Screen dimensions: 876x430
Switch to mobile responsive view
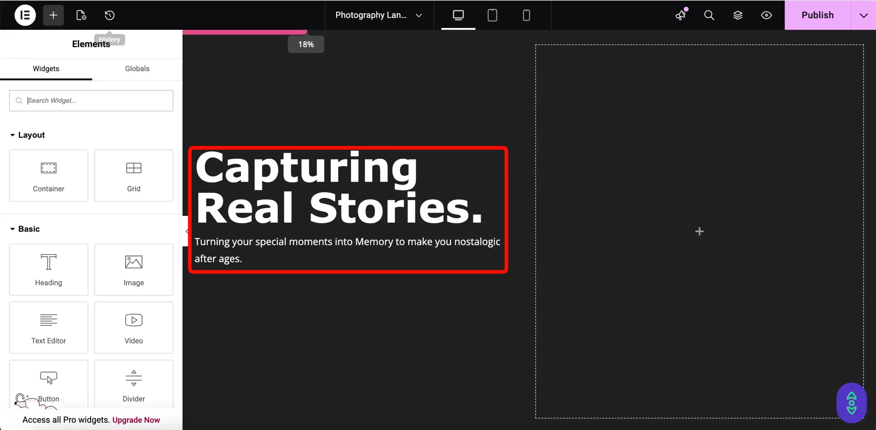[526, 15]
